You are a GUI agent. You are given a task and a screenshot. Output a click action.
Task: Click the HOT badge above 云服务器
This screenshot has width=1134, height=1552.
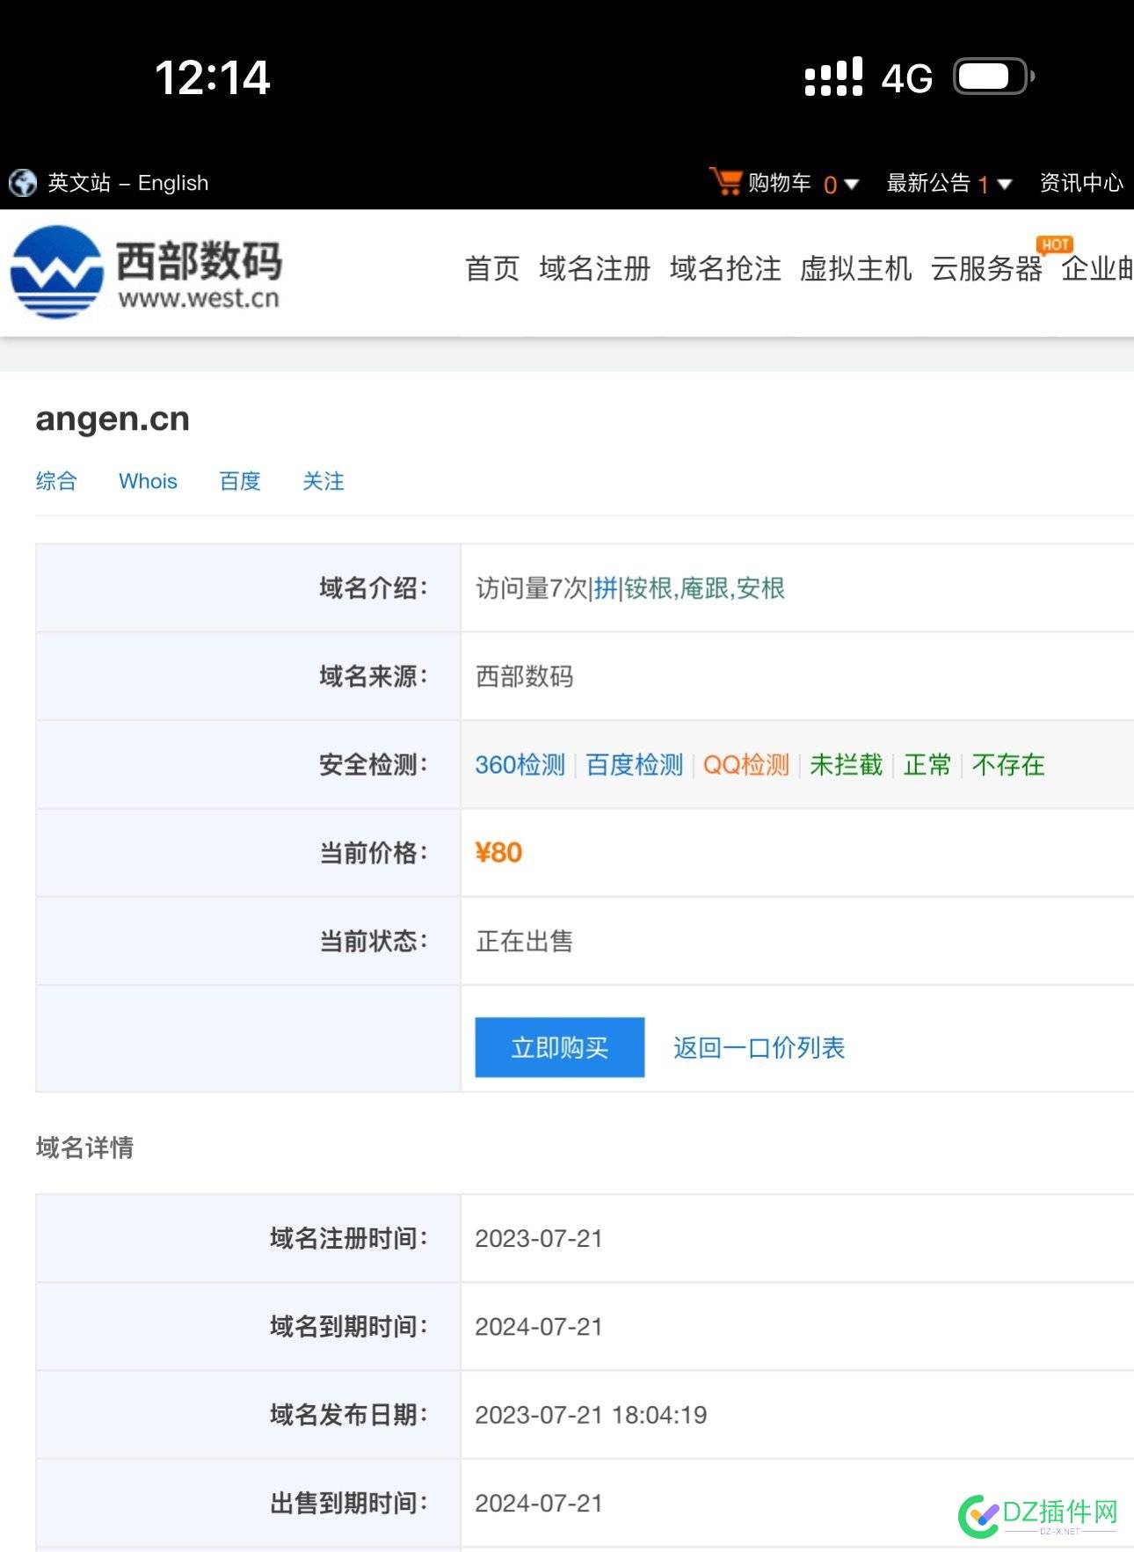1055,244
